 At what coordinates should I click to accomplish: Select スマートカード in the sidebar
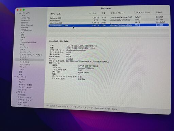[23, 105]
